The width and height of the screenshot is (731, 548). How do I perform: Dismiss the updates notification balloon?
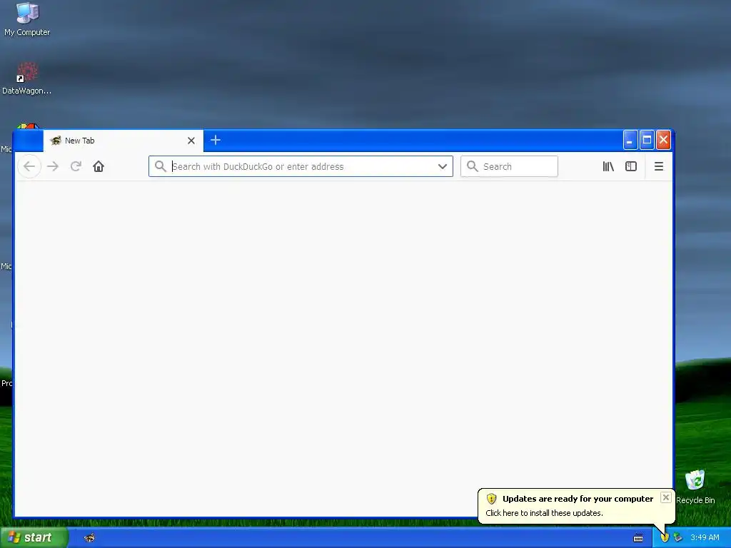pyautogui.click(x=666, y=497)
